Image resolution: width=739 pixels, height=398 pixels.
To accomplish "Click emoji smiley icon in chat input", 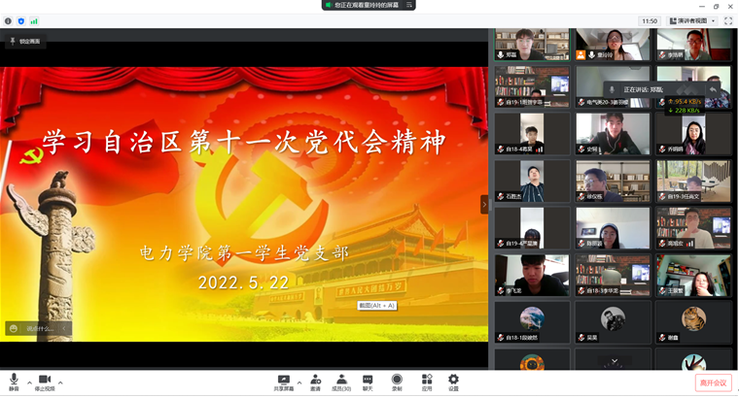I will pos(14,328).
